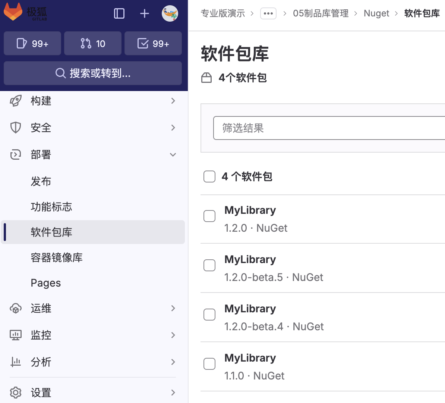Viewport: 445px width, 403px height.
Task: Click the 筛选结果 filter input field
Action: coord(328,128)
